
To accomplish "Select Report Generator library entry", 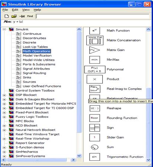I will click(30, 143).
